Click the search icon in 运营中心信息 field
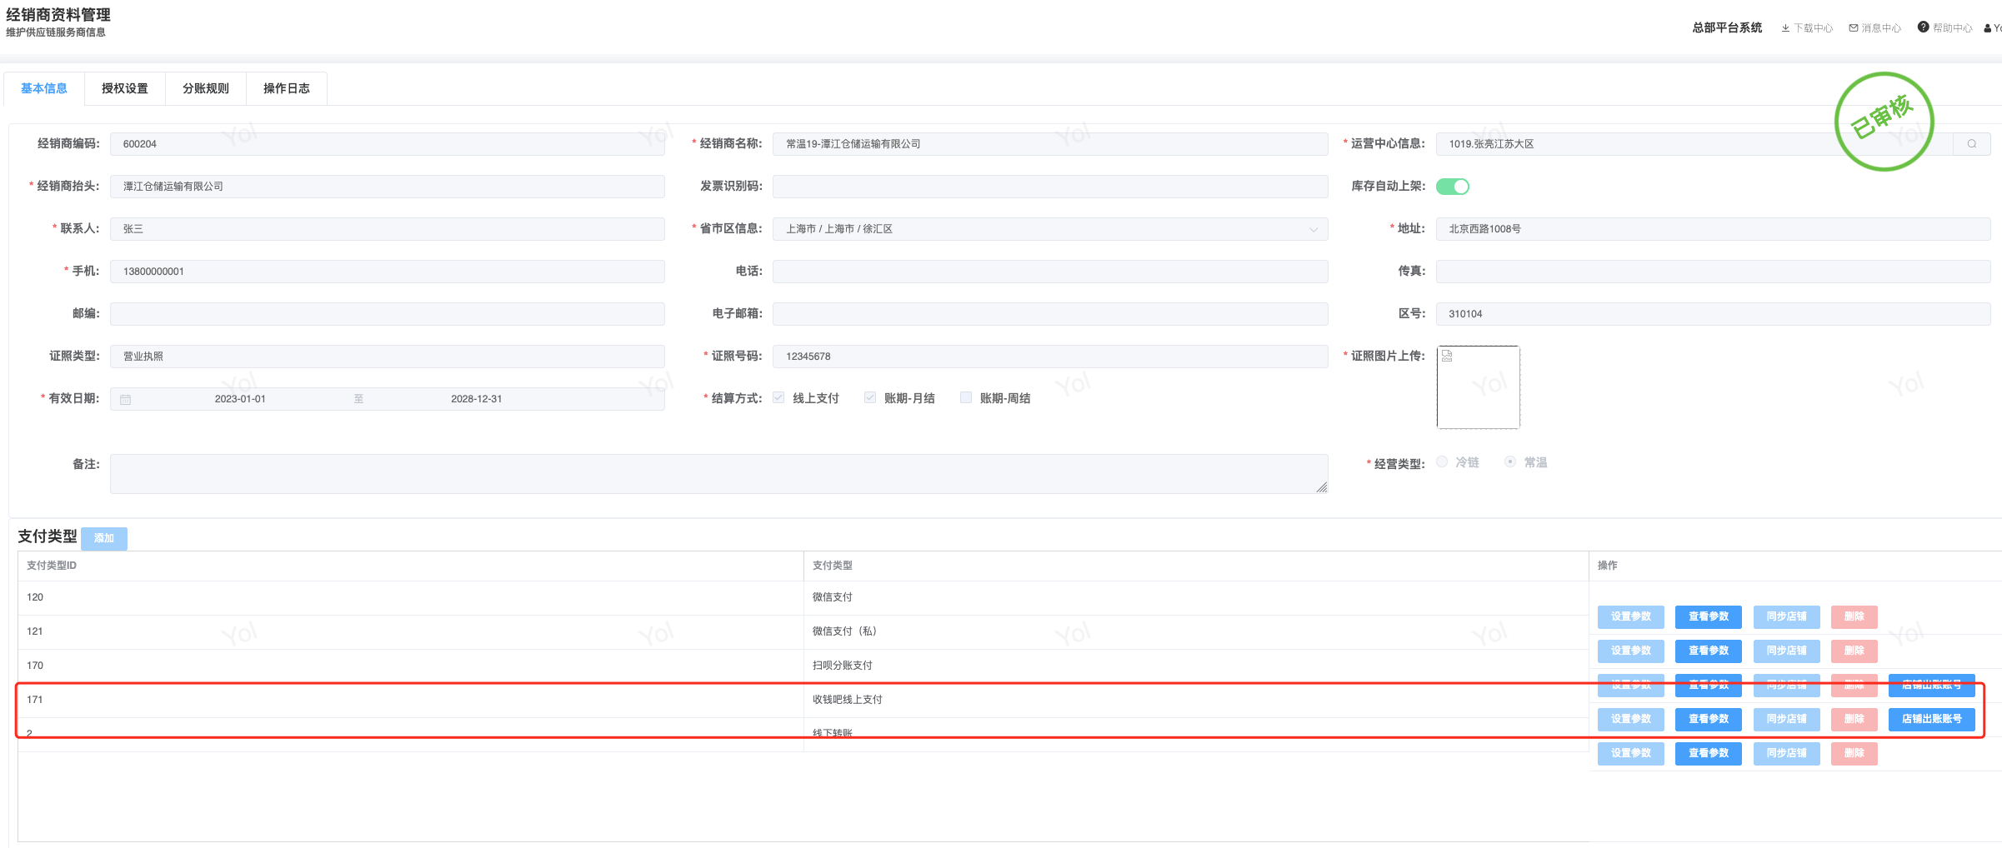 click(1972, 144)
